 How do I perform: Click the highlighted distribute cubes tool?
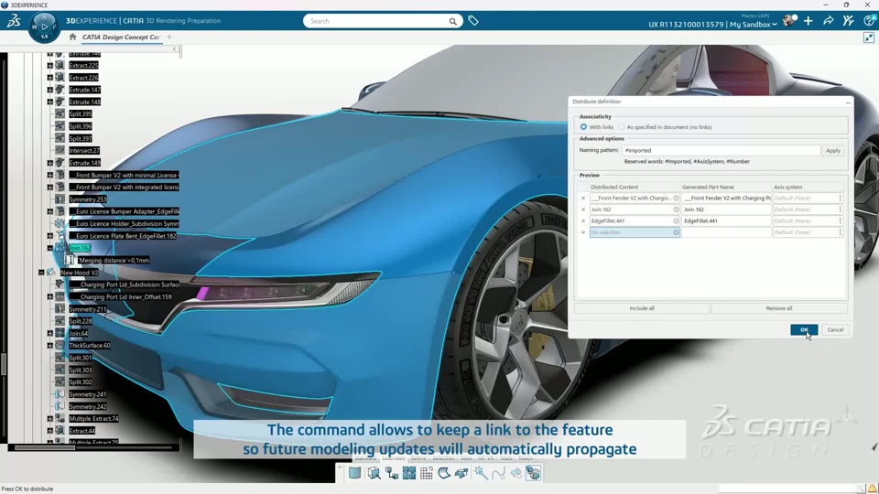[x=533, y=473]
